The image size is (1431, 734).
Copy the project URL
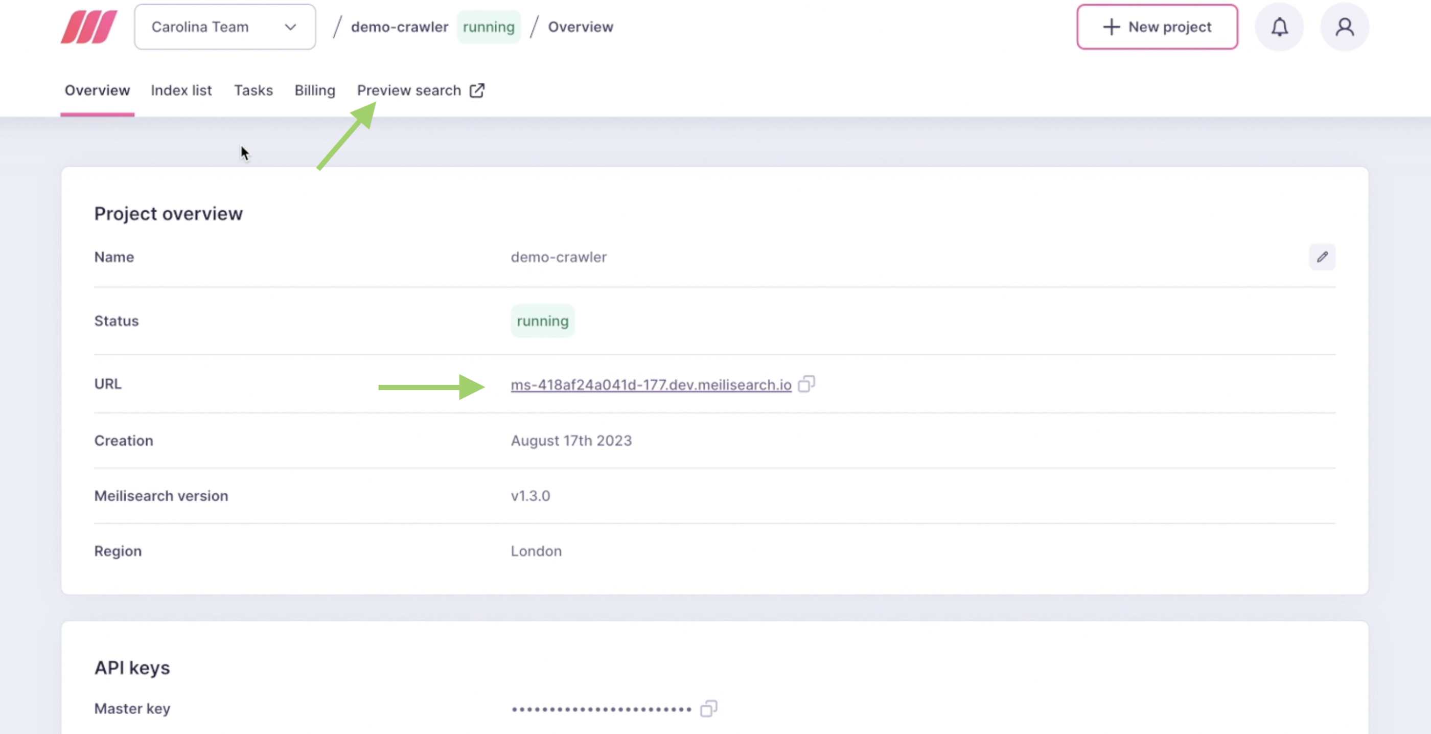click(x=806, y=384)
